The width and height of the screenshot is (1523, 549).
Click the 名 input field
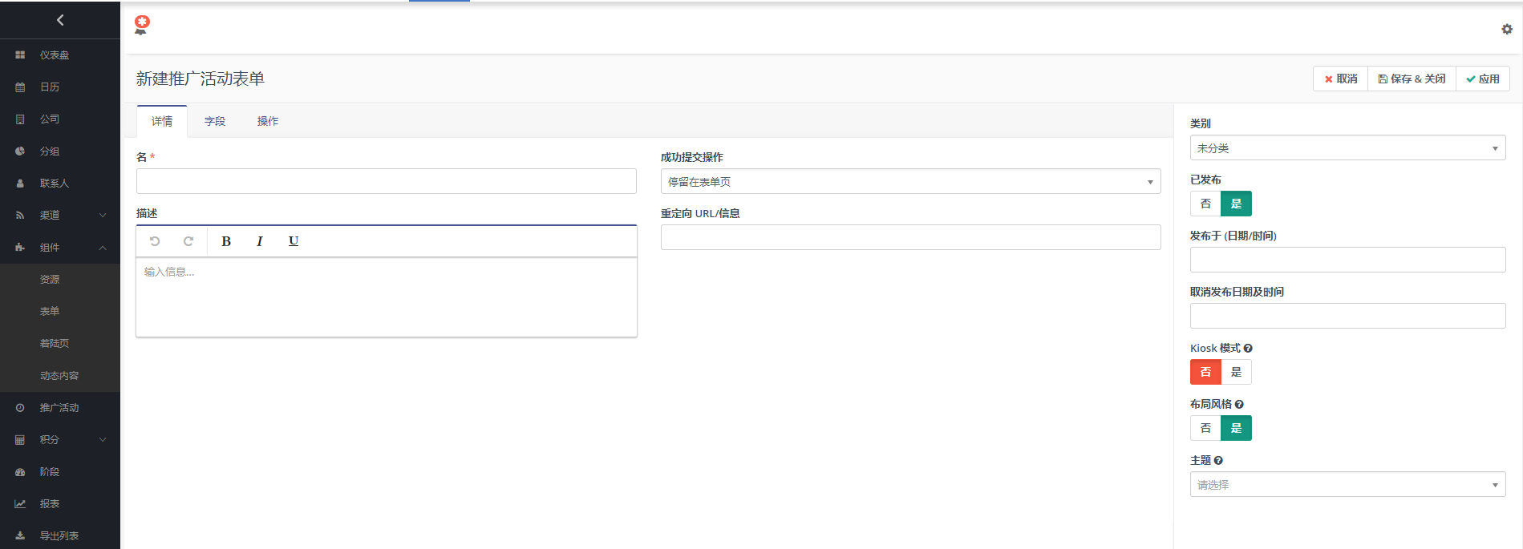386,181
